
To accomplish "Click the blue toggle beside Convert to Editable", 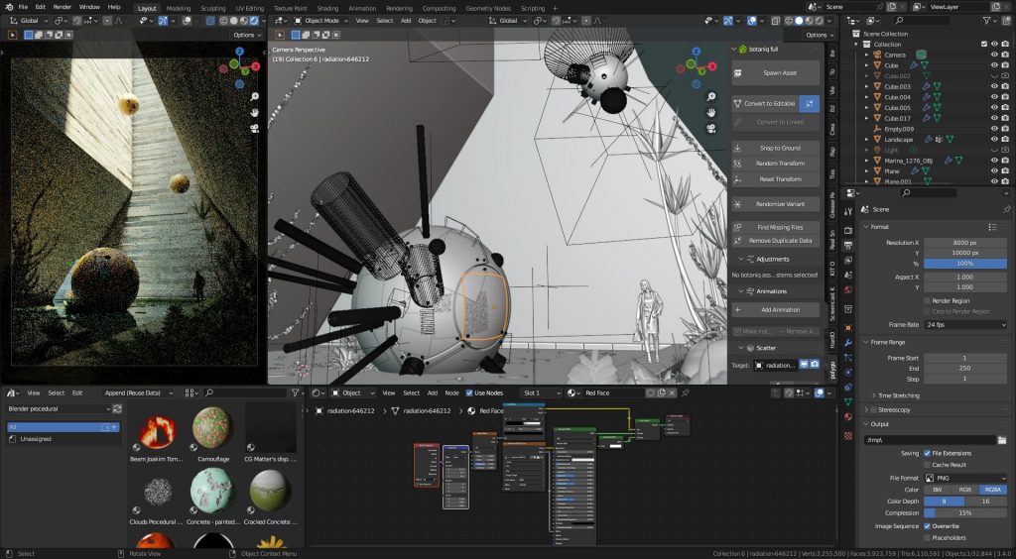I will coord(810,103).
